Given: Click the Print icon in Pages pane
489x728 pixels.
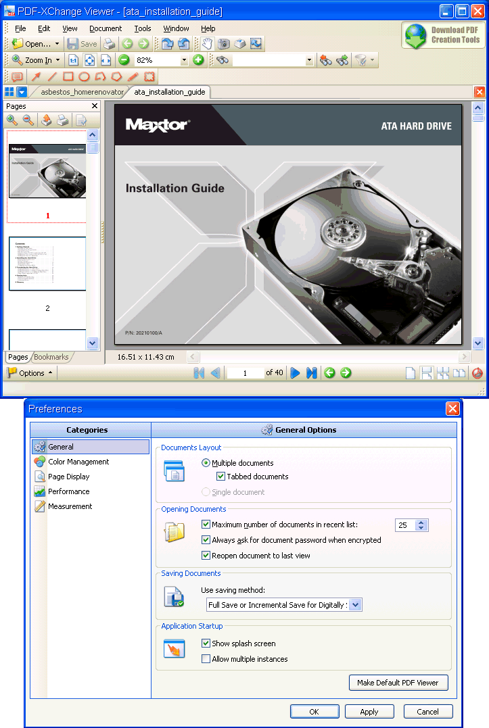Looking at the screenshot, I should pos(63,120).
